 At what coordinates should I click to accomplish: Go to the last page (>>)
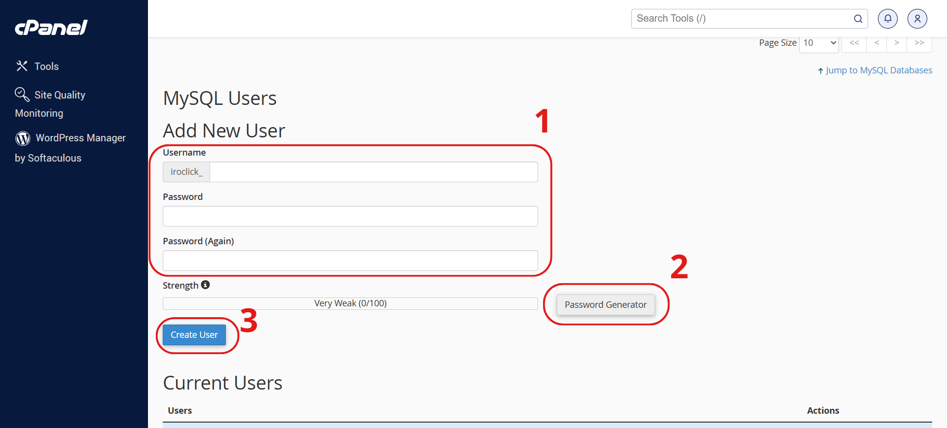[x=919, y=43]
